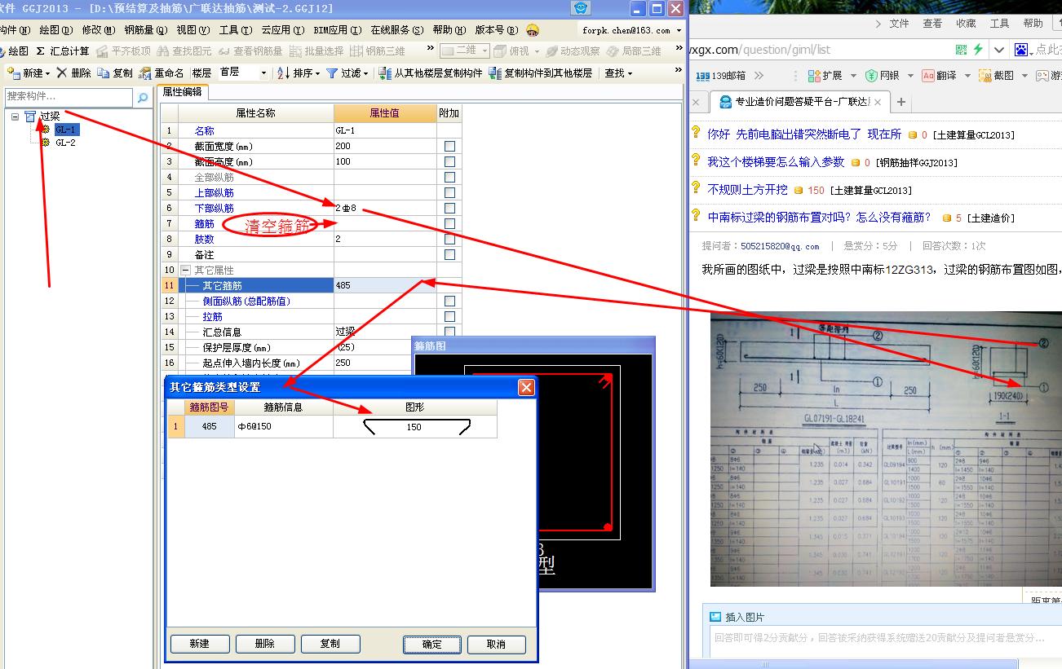
Task: Collapse the 其它属性 section
Action: (185, 270)
